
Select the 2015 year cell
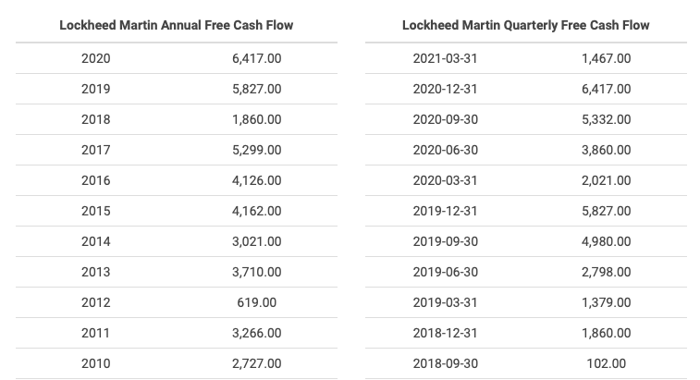95,211
